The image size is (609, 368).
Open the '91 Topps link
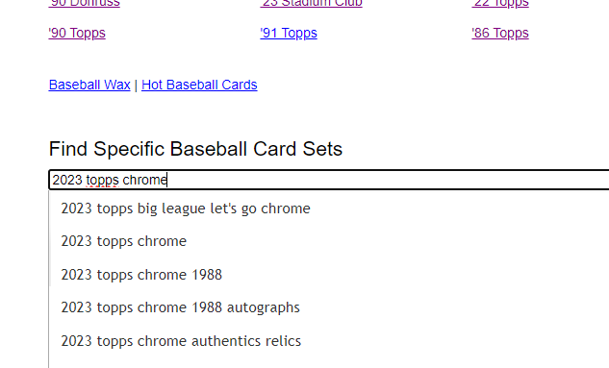(289, 33)
